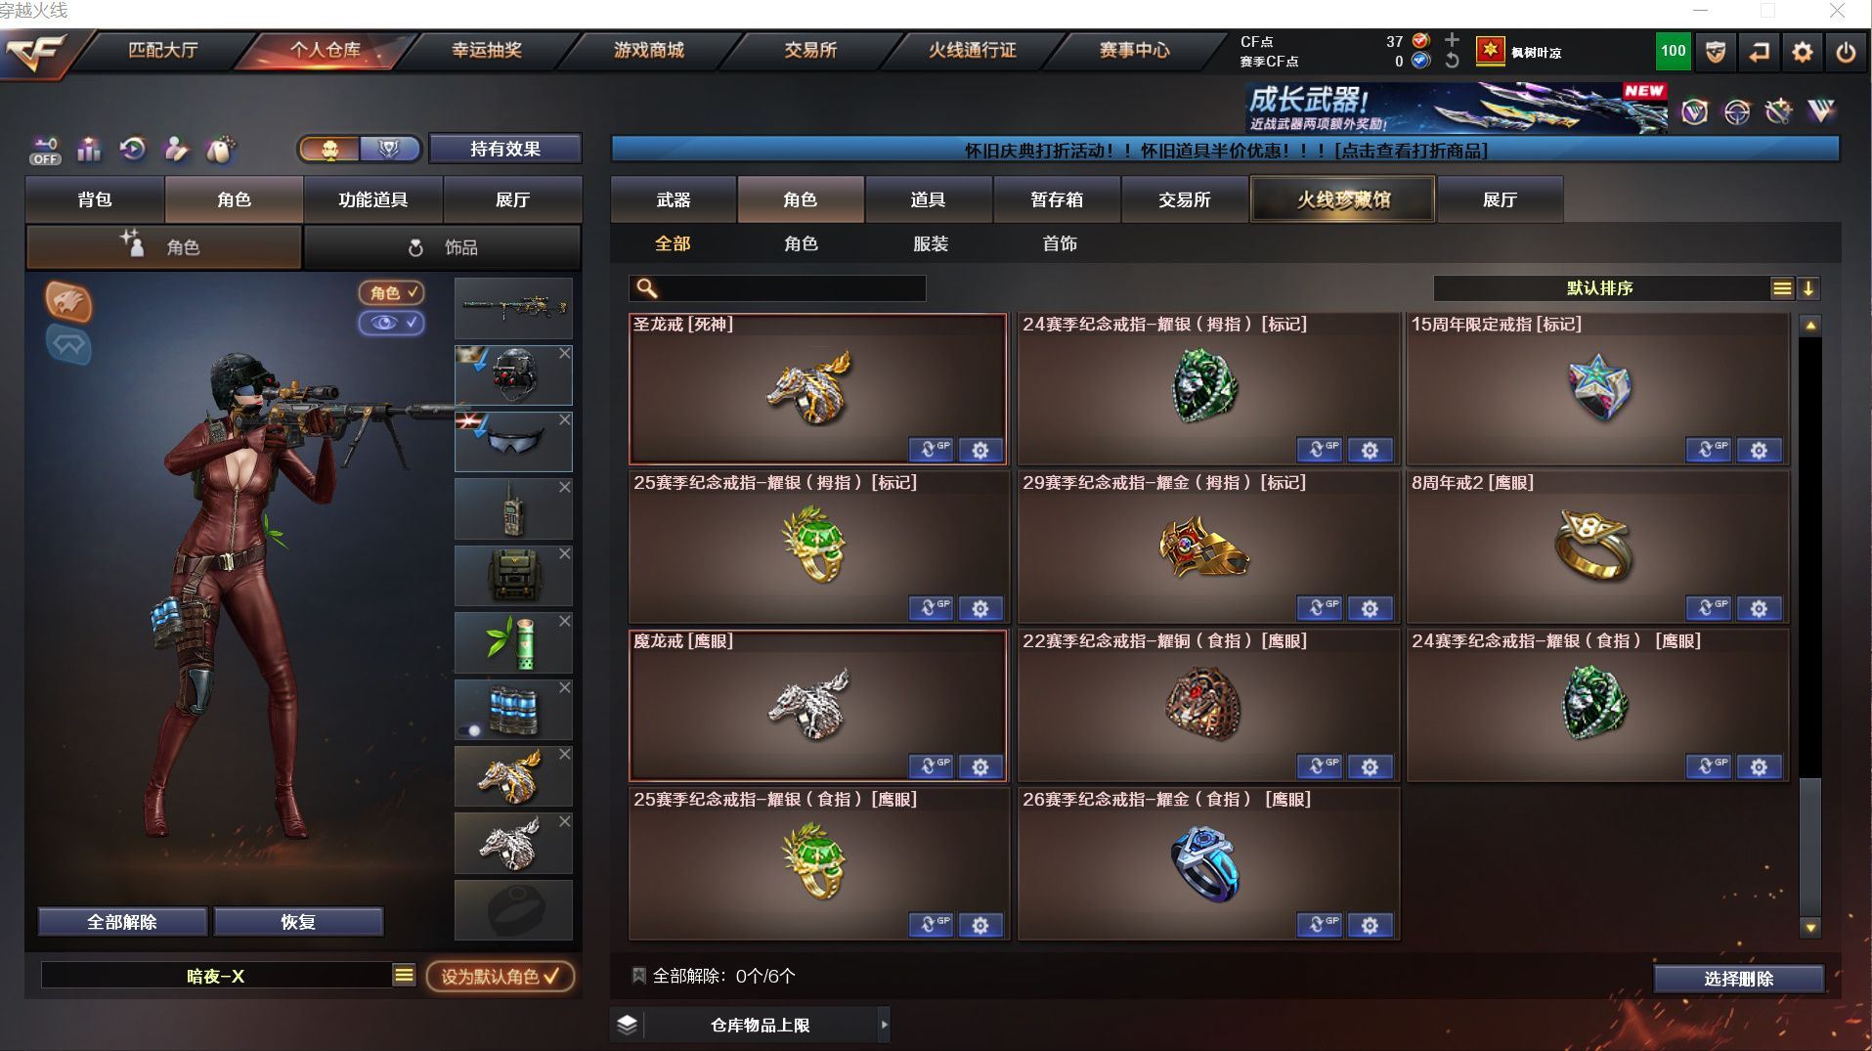Open the 游戏商城 top menu

click(649, 50)
